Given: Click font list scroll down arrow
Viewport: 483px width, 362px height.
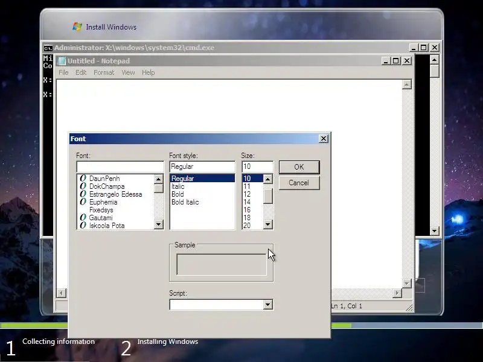Looking at the screenshot, I should 158,224.
